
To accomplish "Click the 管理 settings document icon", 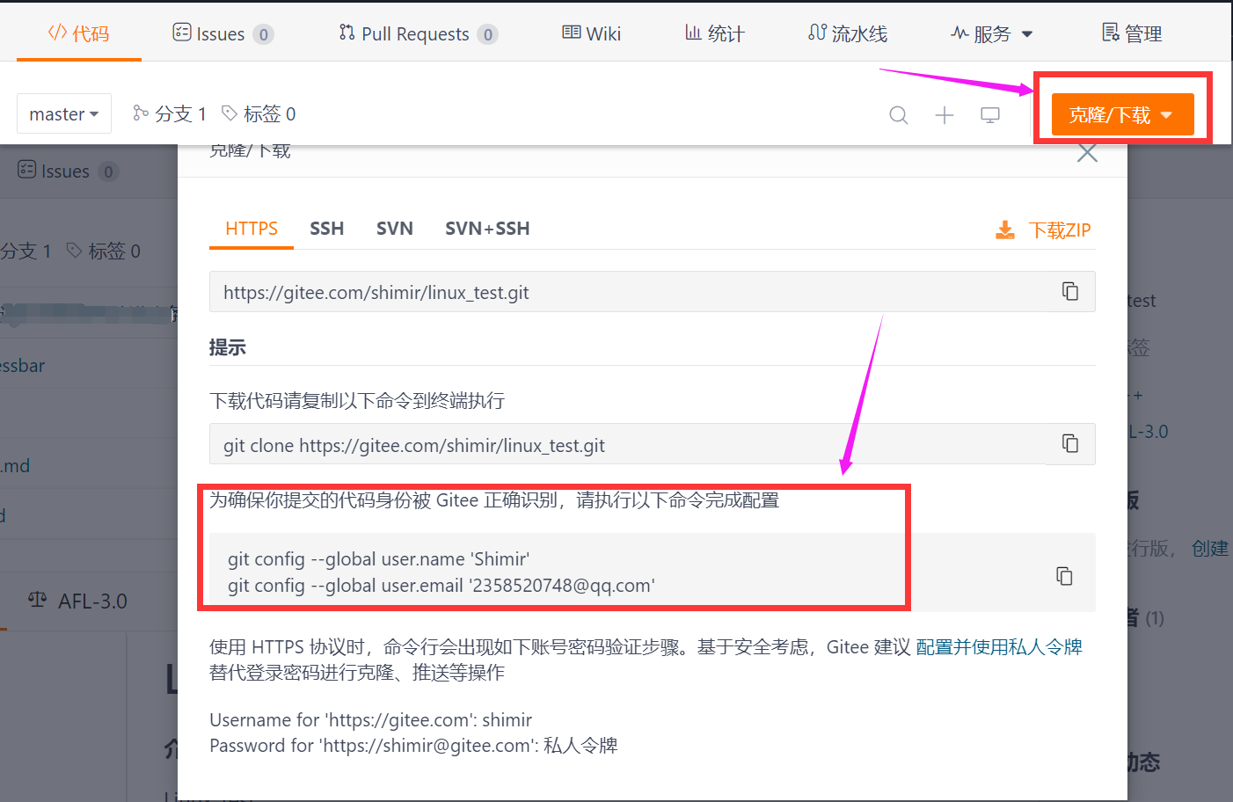I will [x=1111, y=33].
